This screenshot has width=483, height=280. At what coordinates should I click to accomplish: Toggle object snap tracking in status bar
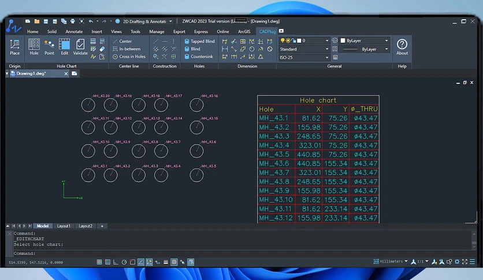point(141,262)
